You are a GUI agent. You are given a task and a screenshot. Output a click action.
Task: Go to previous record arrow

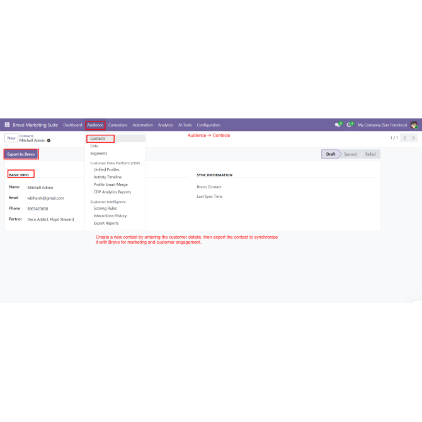[404, 138]
